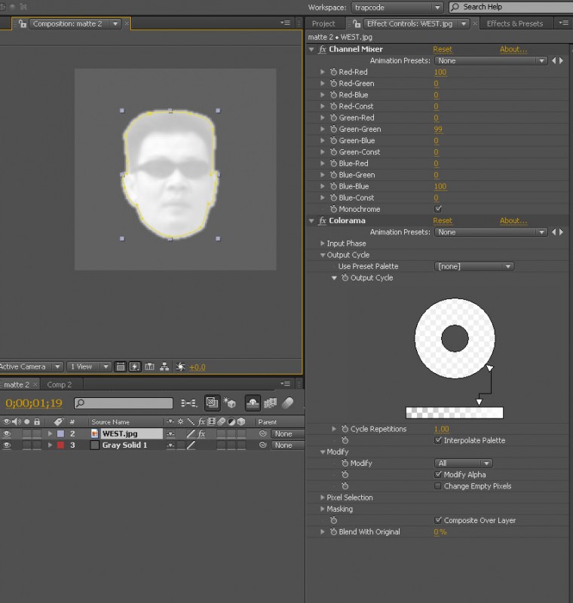This screenshot has width=573, height=603.
Task: Enable Motion Blur icon in timeline
Action: pyautogui.click(x=286, y=403)
